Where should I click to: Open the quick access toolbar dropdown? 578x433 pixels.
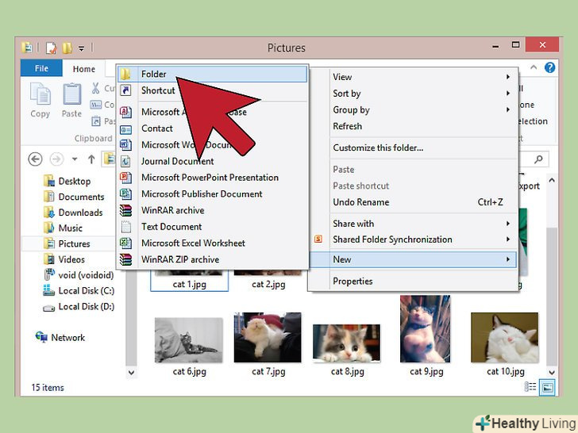click(82, 48)
